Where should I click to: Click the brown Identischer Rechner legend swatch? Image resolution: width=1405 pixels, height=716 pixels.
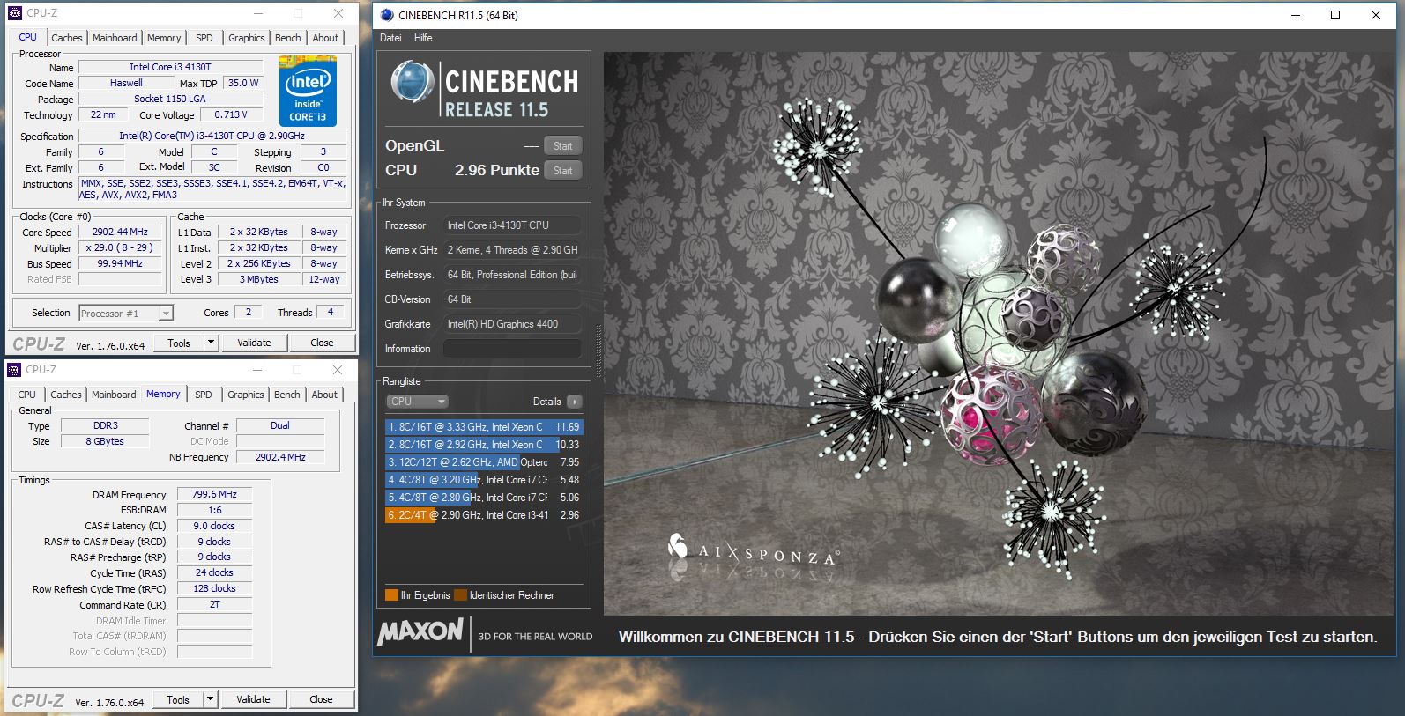[460, 595]
